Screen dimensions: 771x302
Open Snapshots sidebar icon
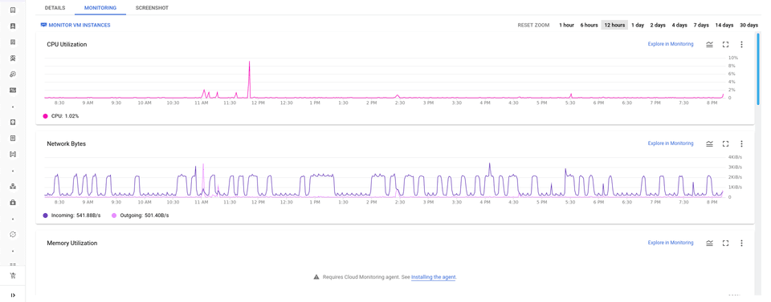point(14,139)
